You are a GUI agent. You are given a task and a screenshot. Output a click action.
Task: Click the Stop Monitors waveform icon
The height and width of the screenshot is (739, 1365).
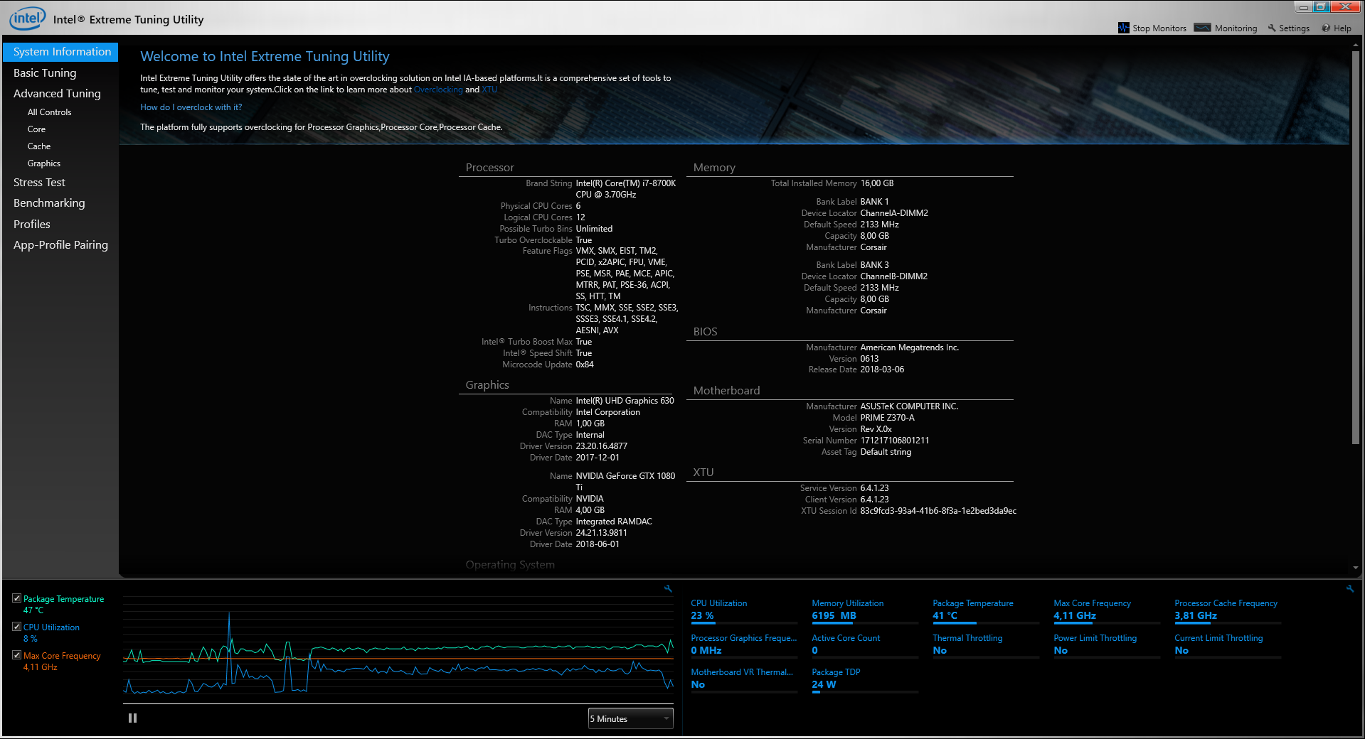point(1123,28)
